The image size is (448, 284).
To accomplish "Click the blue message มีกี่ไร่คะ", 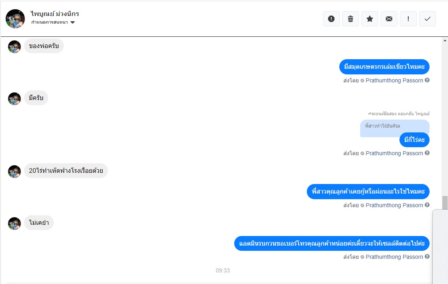I will coord(414,140).
